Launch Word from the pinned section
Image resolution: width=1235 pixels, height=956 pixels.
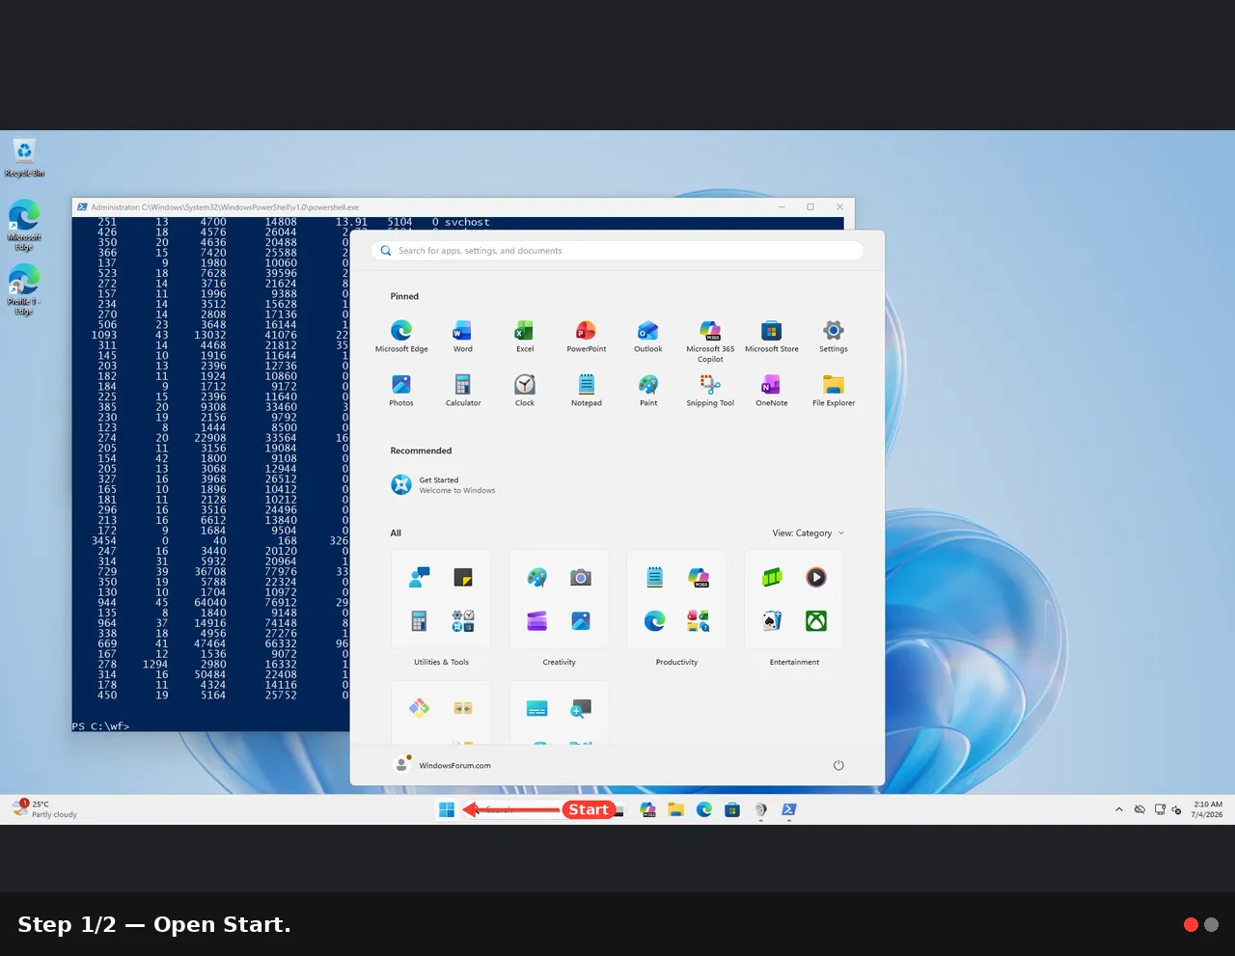pos(463,337)
